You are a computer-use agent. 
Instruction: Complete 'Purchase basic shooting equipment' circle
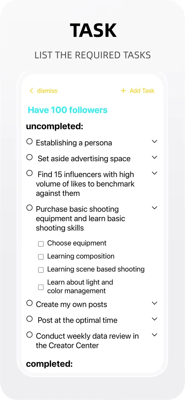coord(29,208)
